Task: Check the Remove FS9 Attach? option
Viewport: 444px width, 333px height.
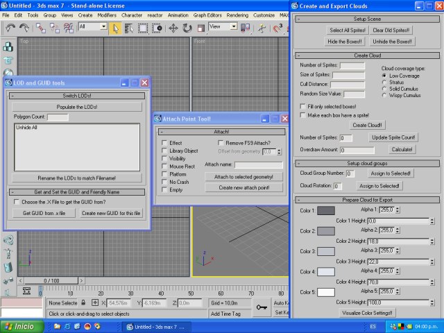Action: click(220, 143)
